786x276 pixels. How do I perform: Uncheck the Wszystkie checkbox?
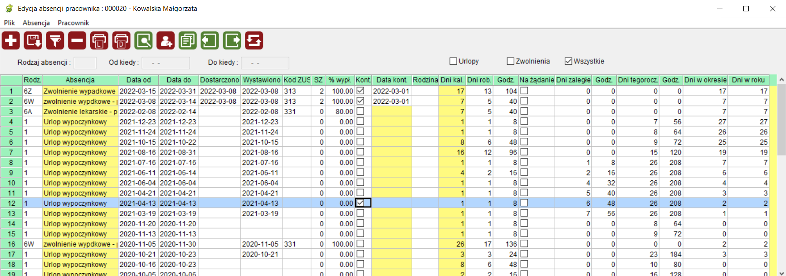coord(568,61)
